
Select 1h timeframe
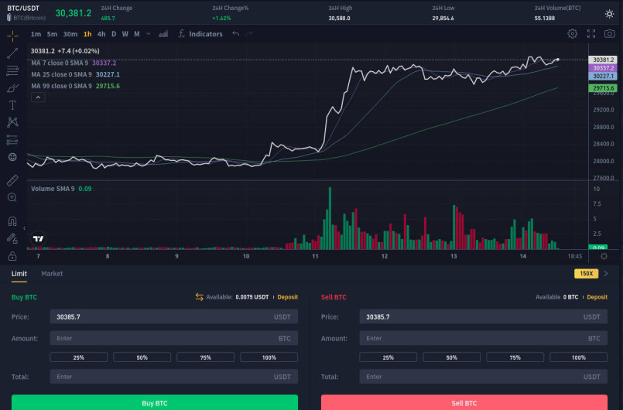[x=87, y=34]
